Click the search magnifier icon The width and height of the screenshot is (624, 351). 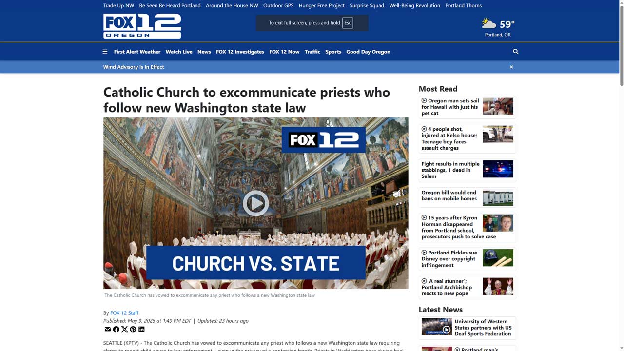515,52
